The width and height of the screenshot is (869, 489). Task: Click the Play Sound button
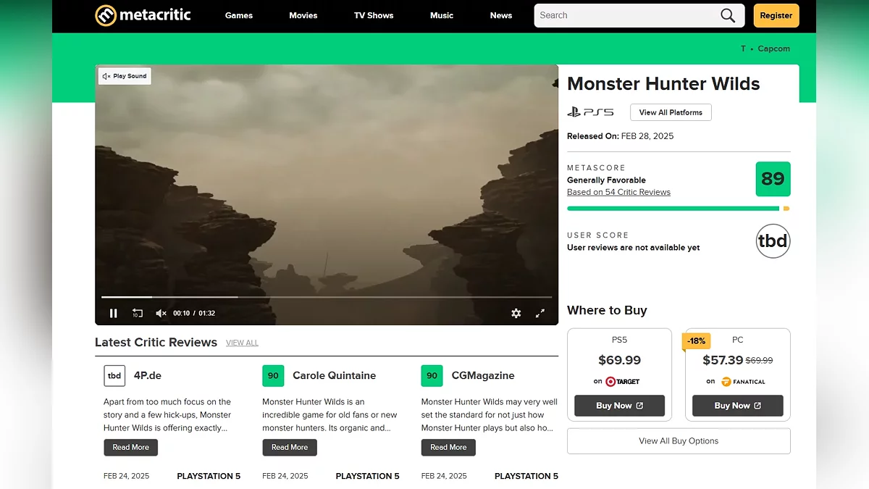[x=125, y=76]
